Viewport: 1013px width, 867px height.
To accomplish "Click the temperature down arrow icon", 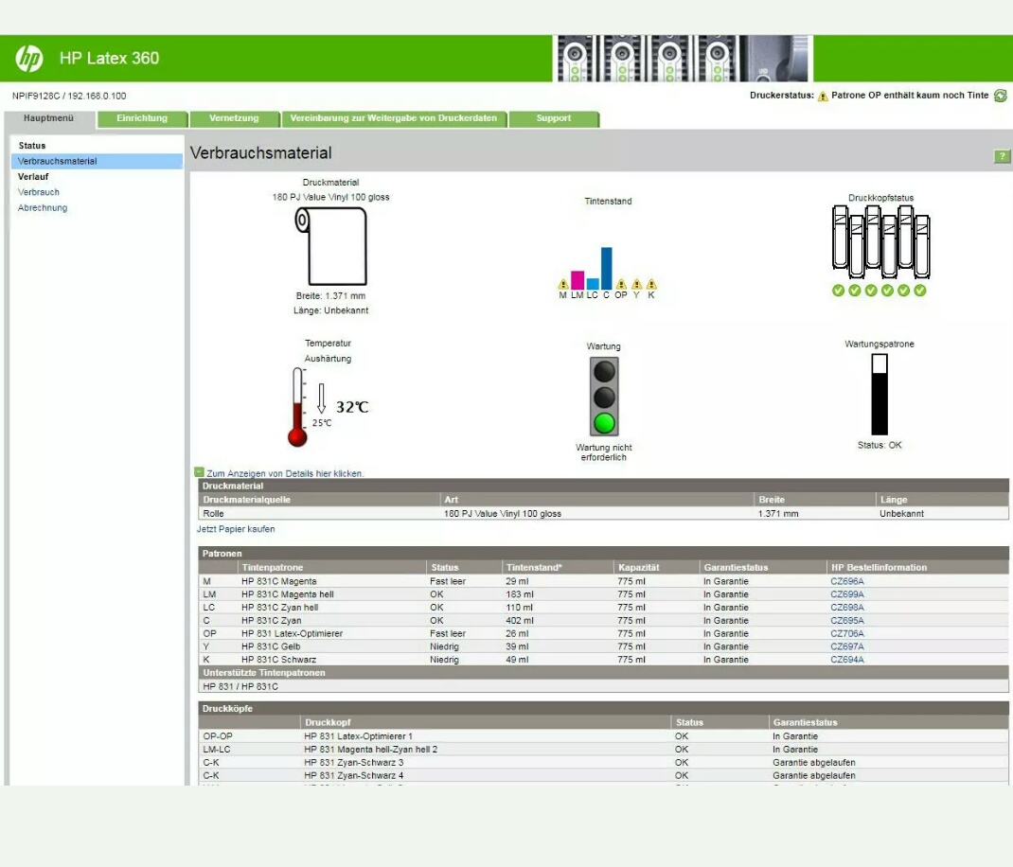I will [321, 398].
